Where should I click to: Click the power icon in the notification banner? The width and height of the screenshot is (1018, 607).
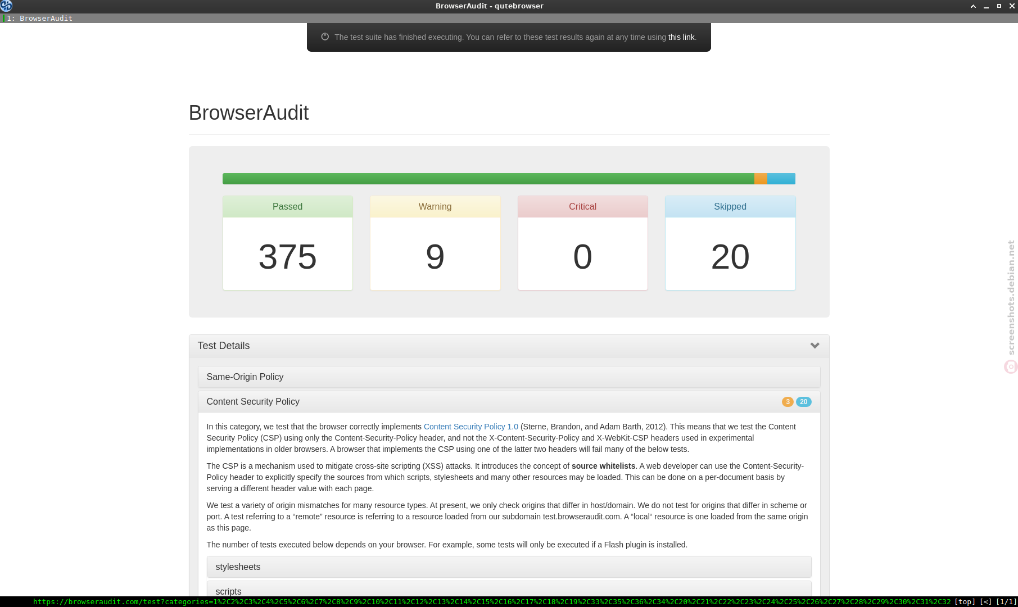click(x=325, y=37)
